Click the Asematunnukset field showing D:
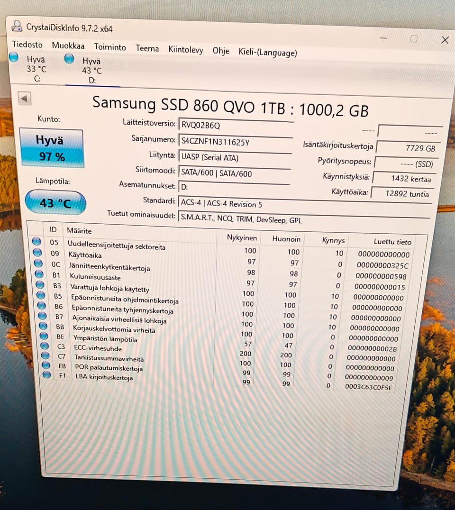Viewport: 455px width, 510px height. pyautogui.click(x=234, y=188)
